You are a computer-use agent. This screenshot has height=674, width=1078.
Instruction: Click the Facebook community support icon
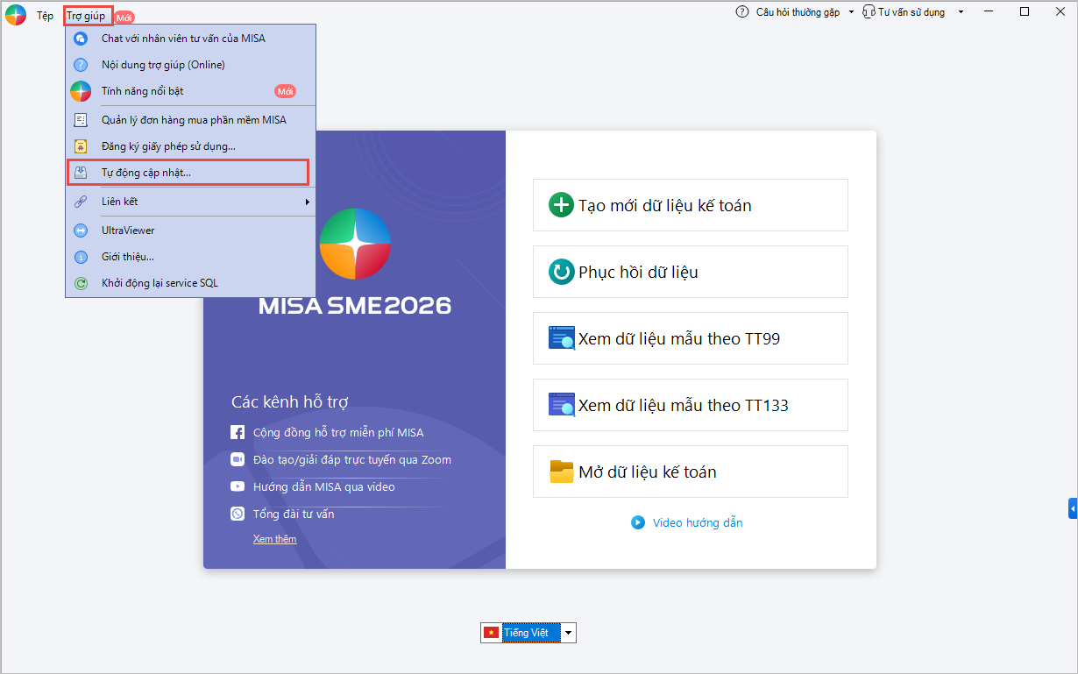[237, 432]
